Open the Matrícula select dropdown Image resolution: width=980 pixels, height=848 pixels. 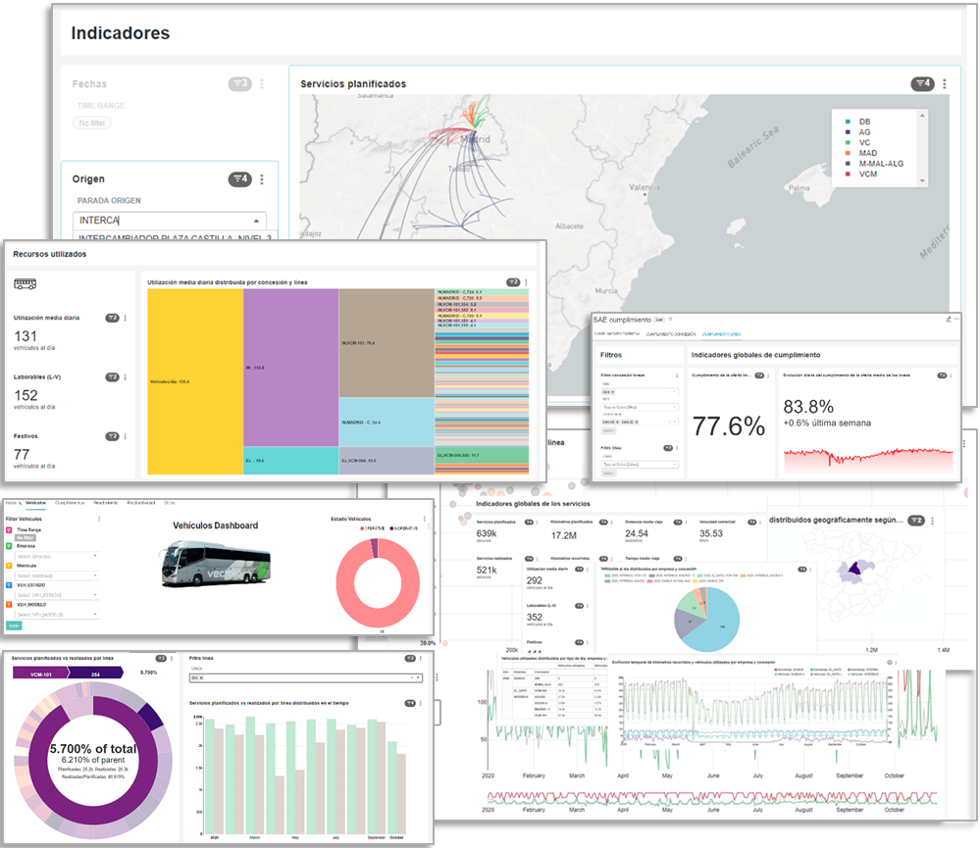56,575
